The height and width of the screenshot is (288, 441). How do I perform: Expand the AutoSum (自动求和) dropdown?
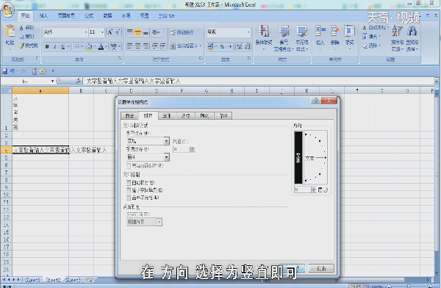click(388, 28)
